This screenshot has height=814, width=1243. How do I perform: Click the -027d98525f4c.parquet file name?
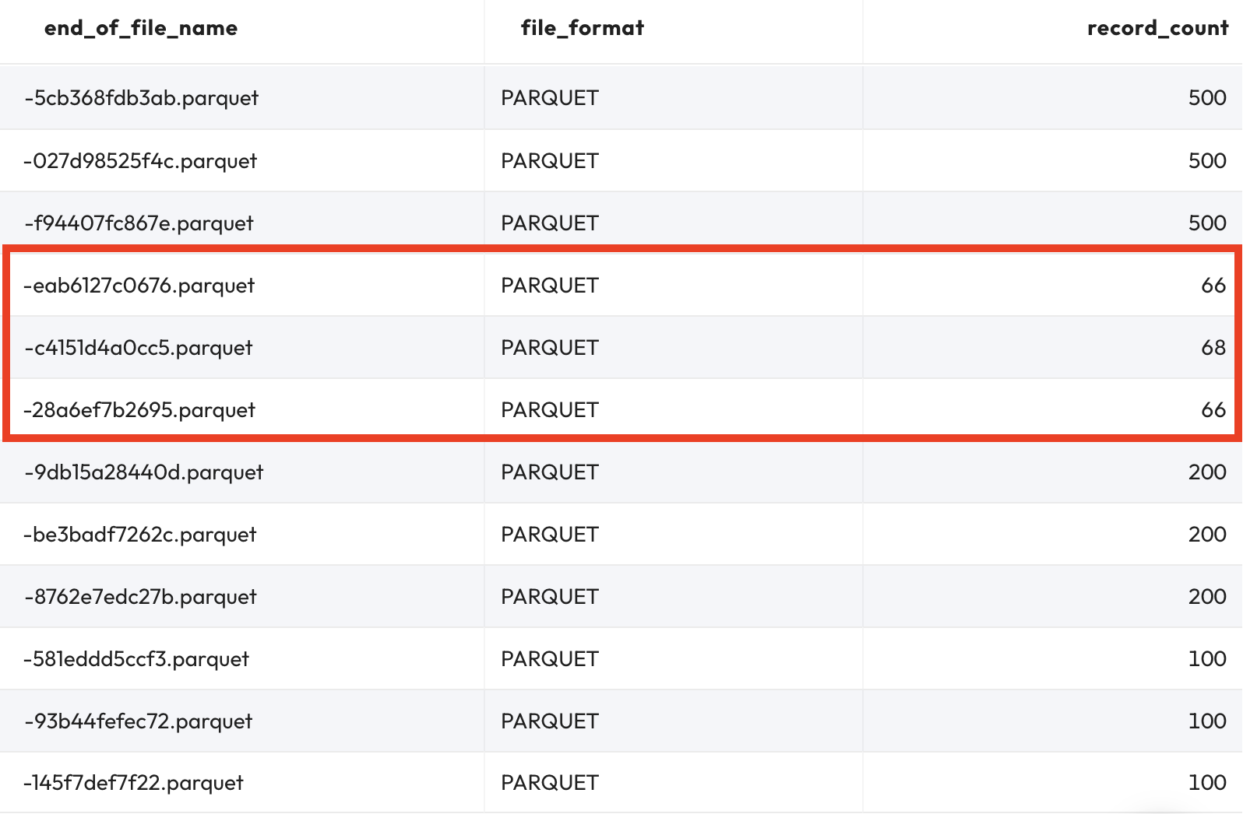140,161
